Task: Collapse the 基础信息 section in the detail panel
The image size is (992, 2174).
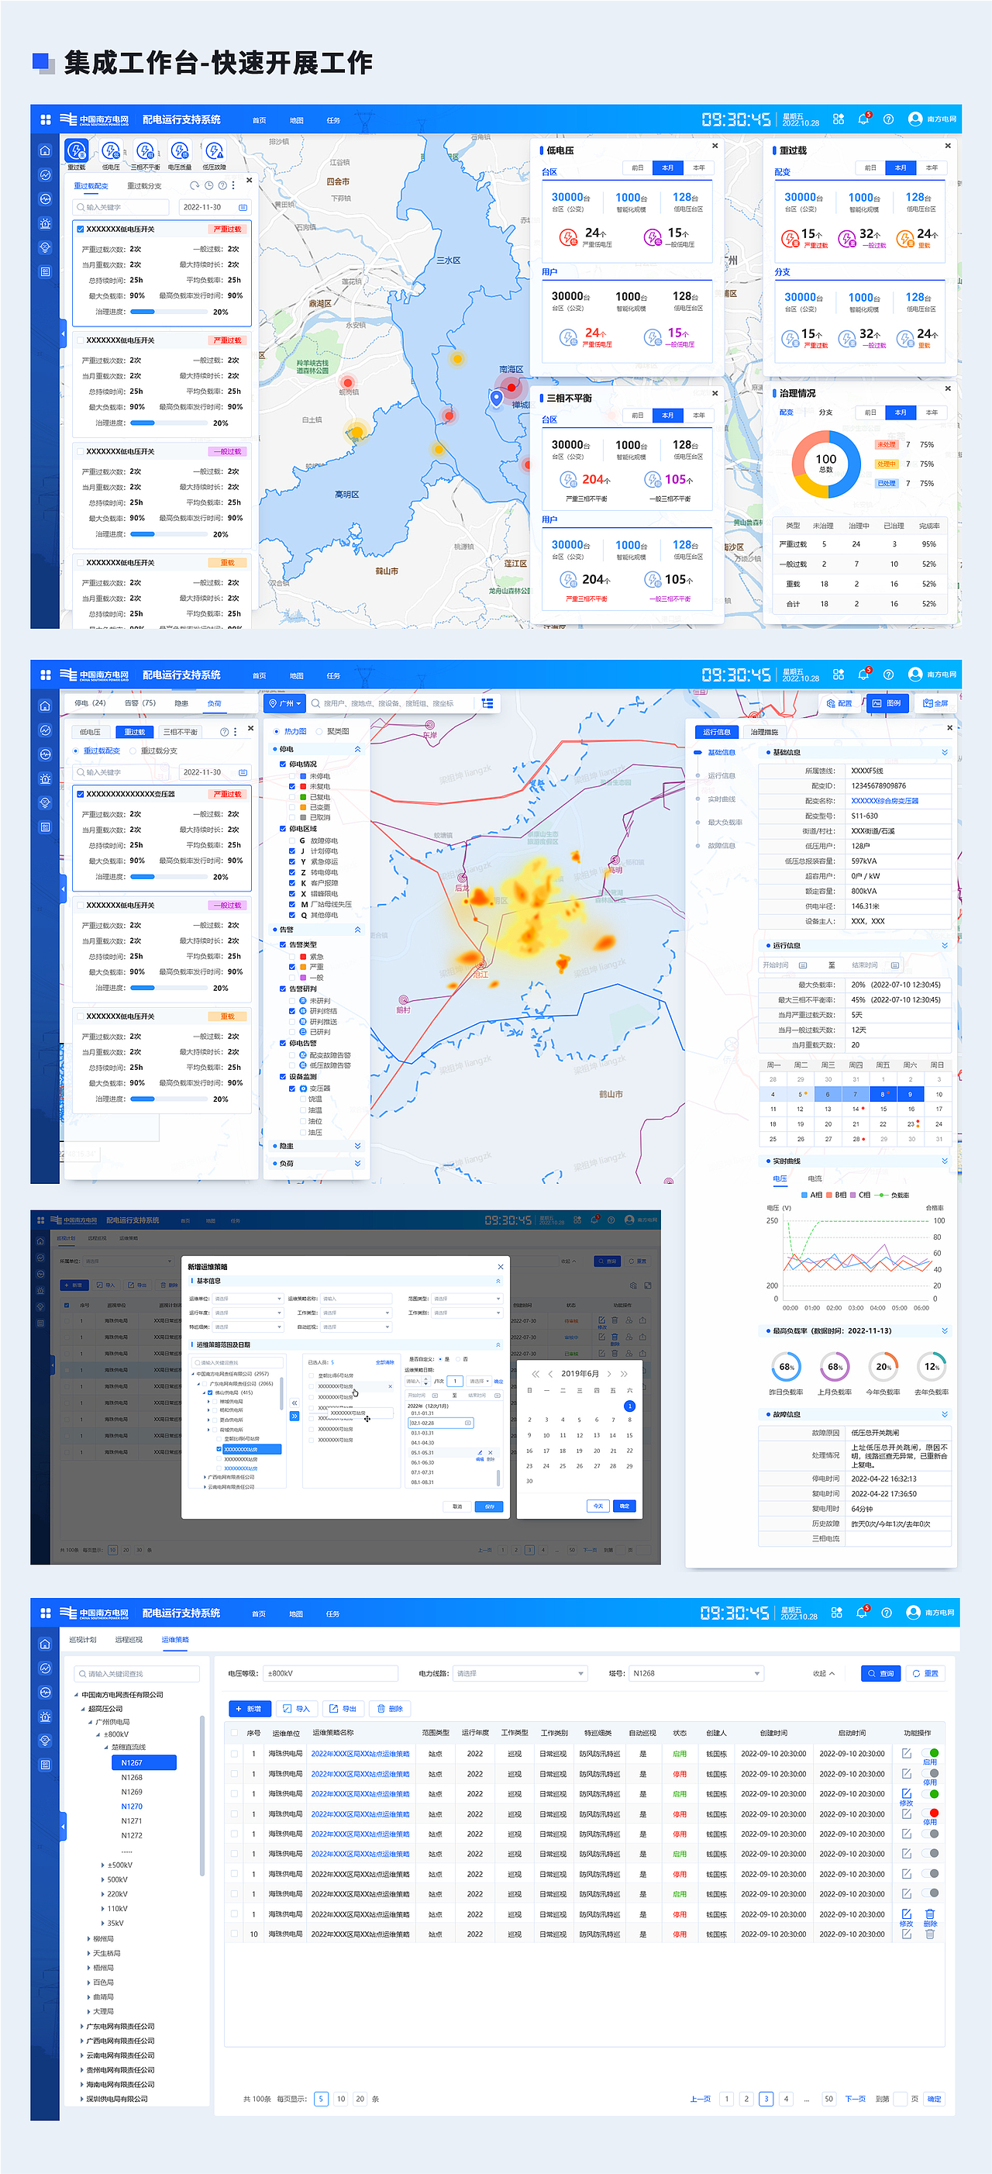Action: [945, 753]
